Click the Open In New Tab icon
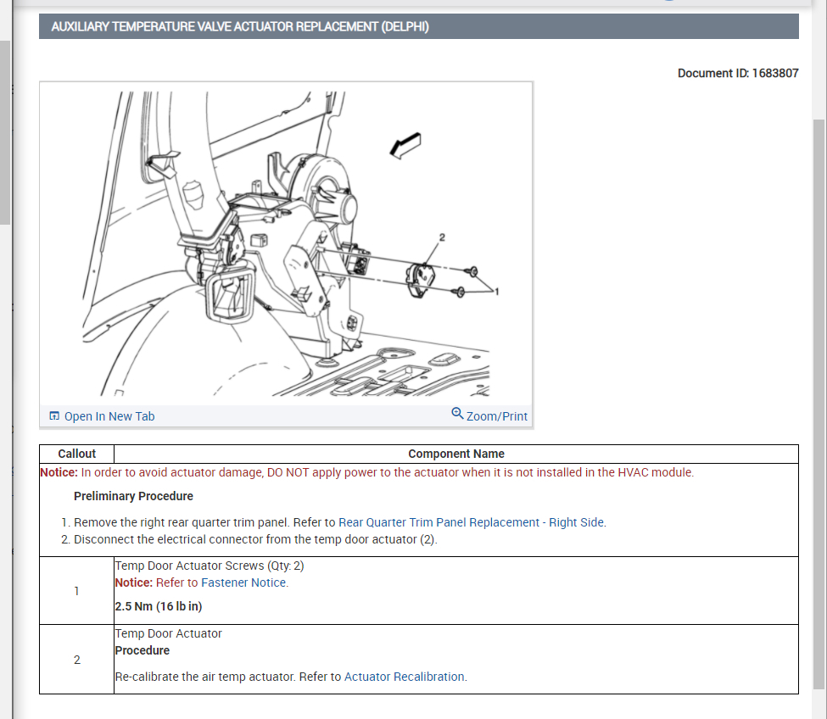This screenshot has width=827, height=719. [54, 416]
